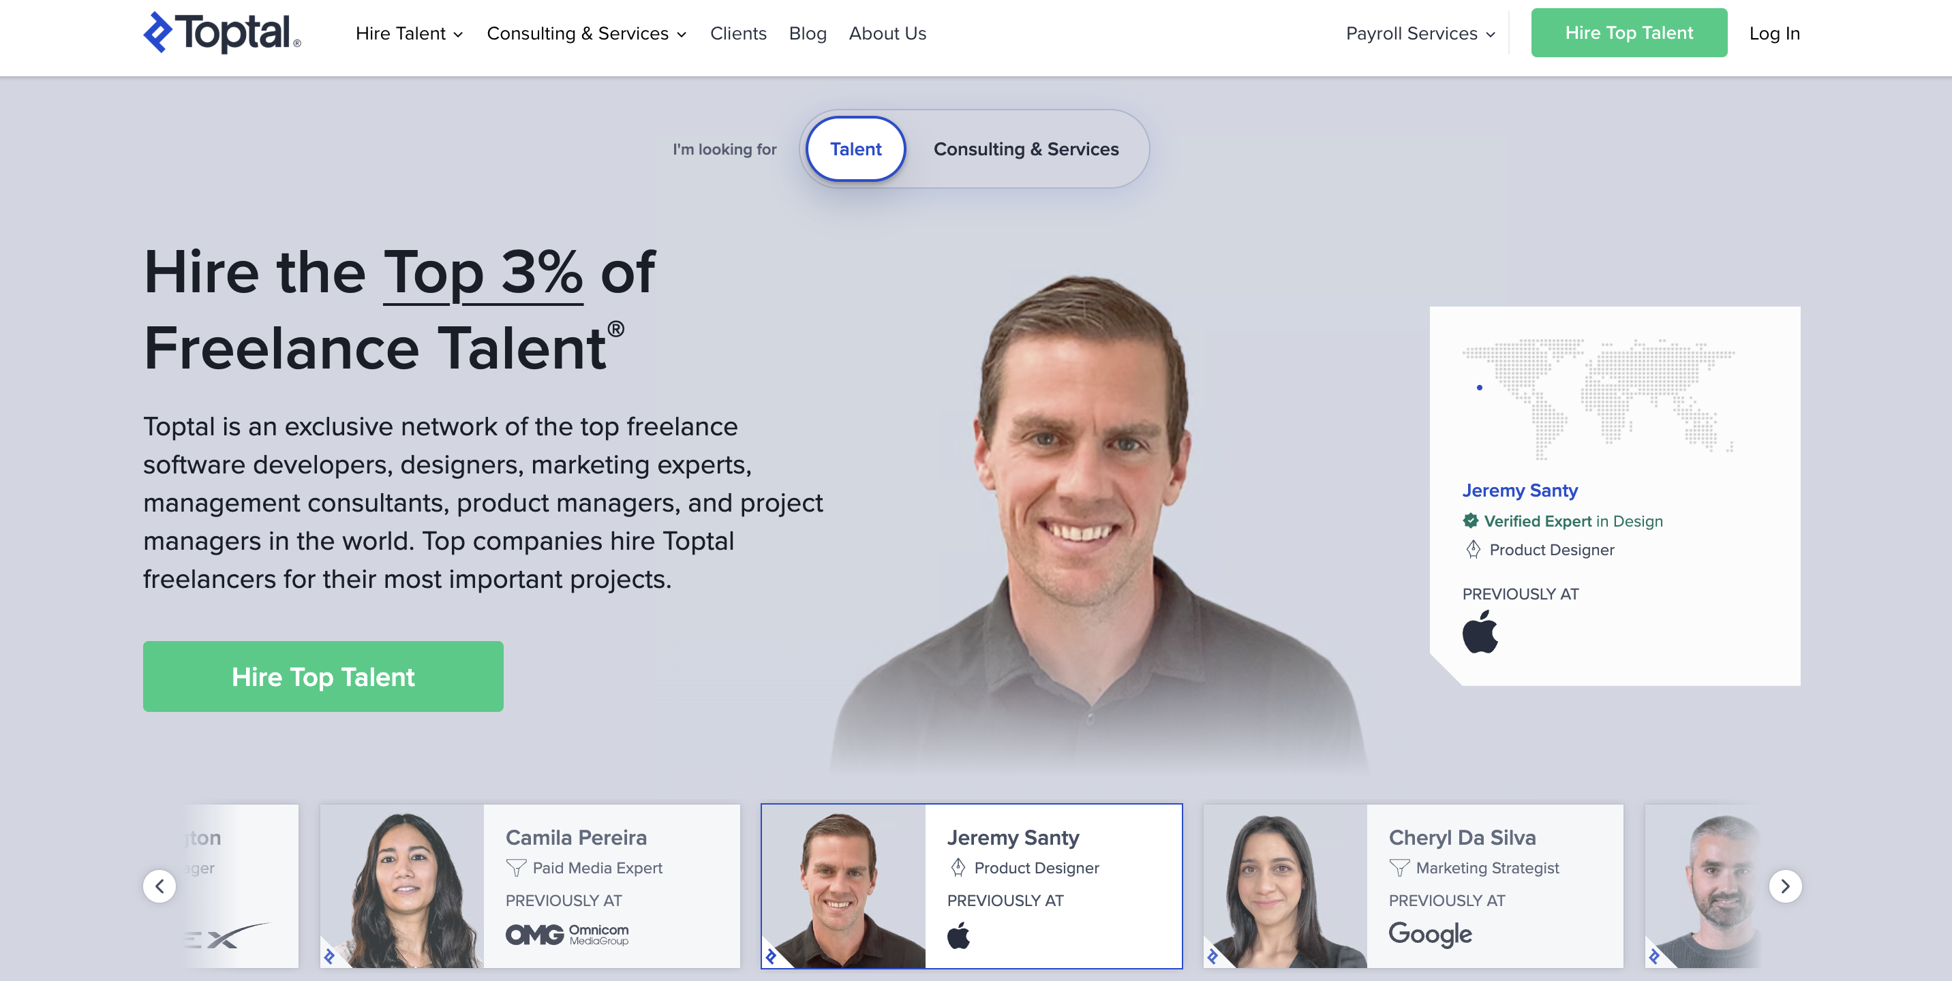
Task: Click the Jeremy Santy name in the profile panel
Action: pyautogui.click(x=1519, y=490)
